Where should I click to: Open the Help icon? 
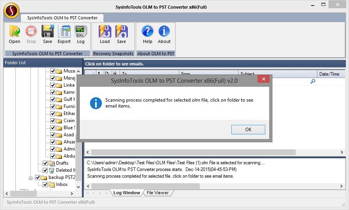point(147,31)
